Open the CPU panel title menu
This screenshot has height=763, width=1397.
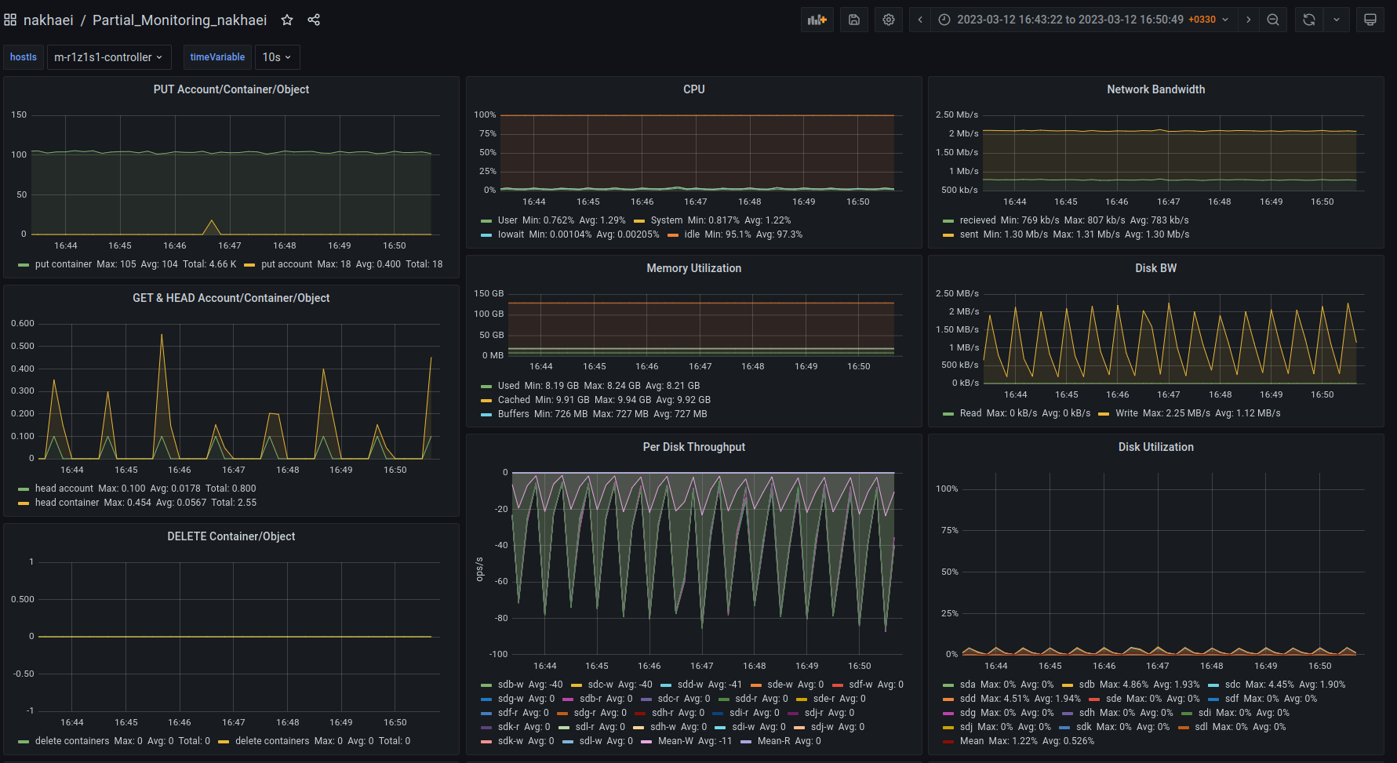tap(693, 89)
